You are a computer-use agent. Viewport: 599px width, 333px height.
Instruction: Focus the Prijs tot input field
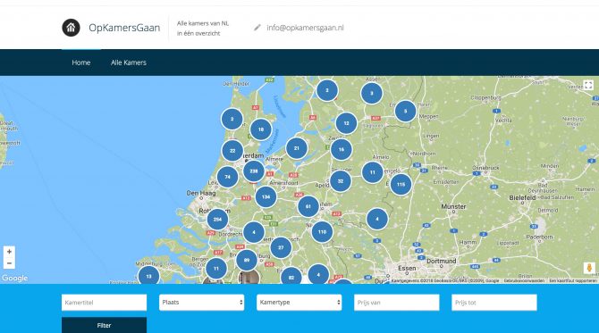click(494, 303)
